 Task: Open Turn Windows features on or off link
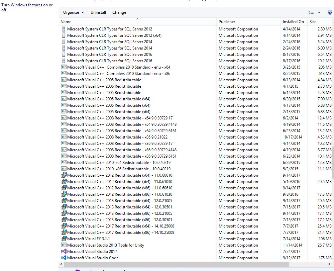tap(27, 7)
